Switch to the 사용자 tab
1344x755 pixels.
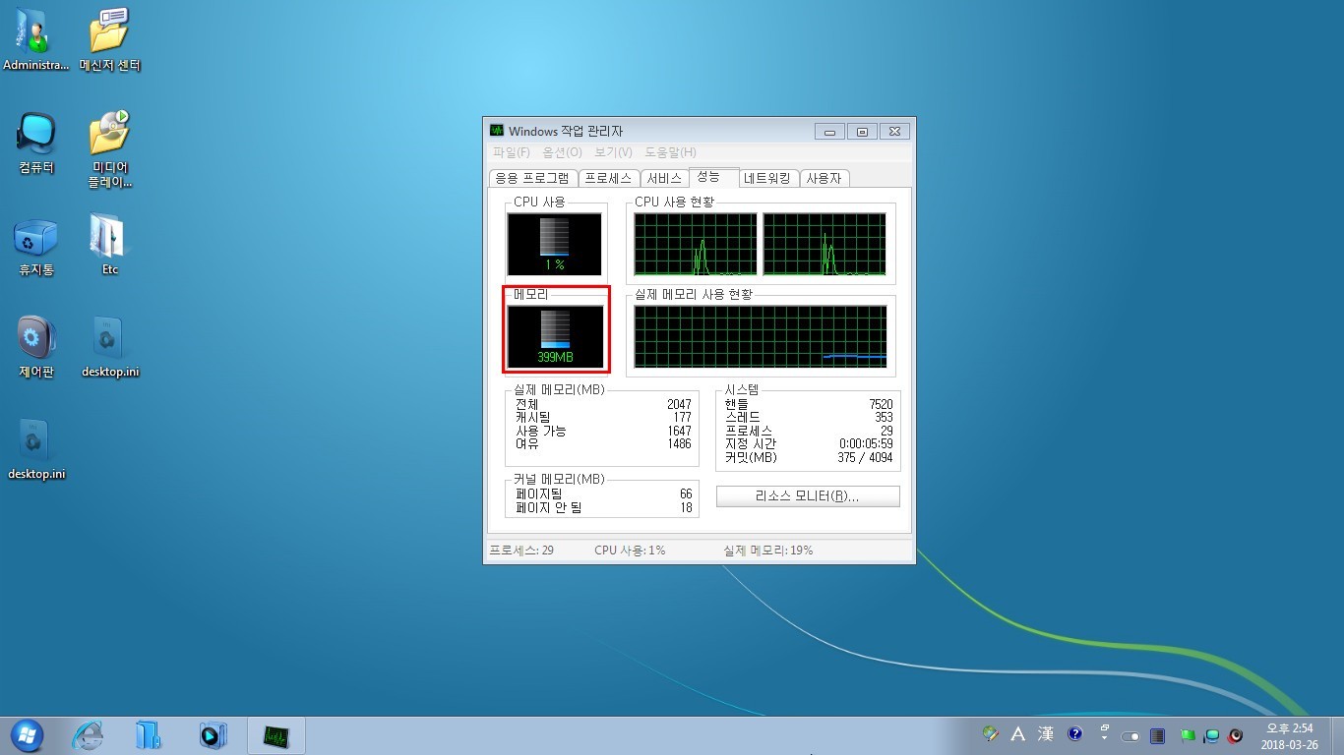click(x=824, y=178)
